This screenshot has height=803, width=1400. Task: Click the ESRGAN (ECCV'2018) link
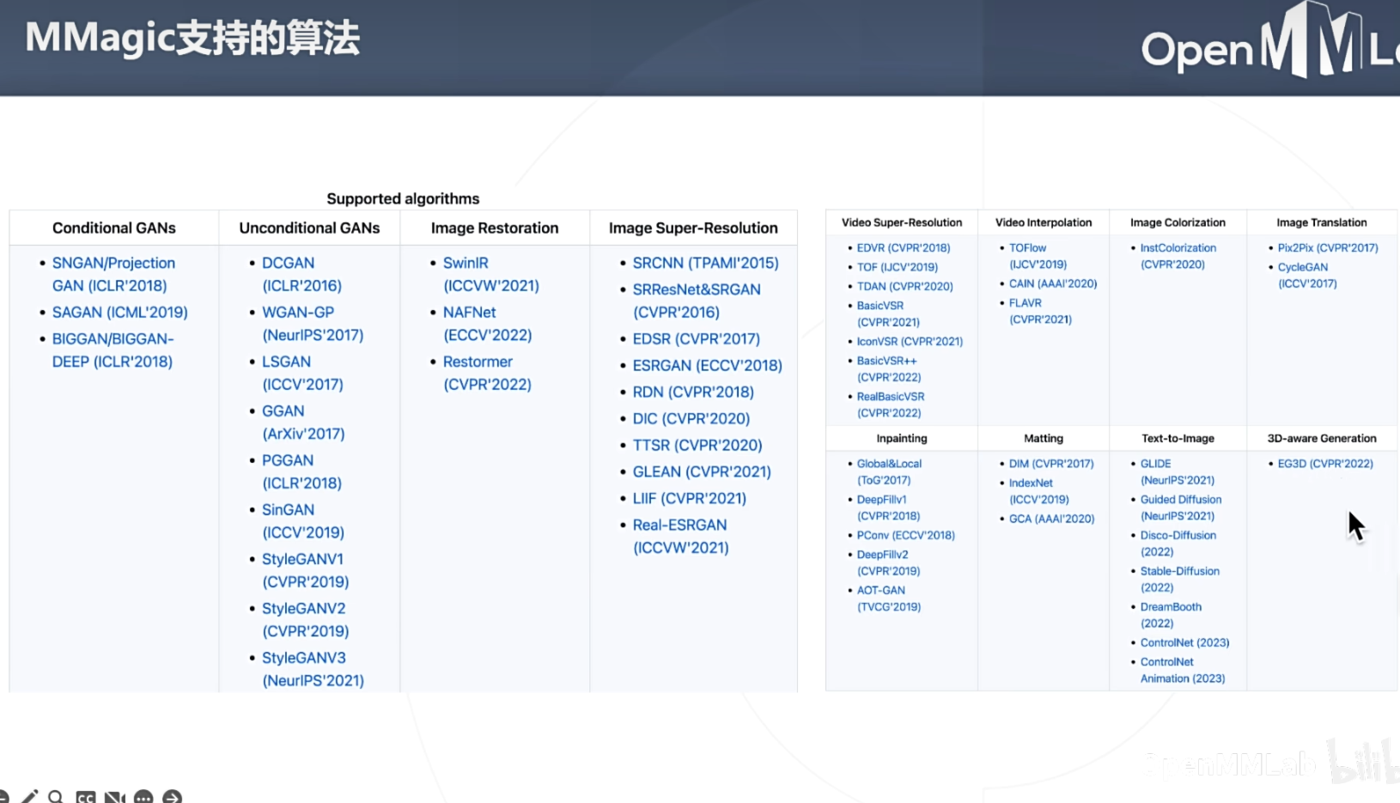(708, 365)
